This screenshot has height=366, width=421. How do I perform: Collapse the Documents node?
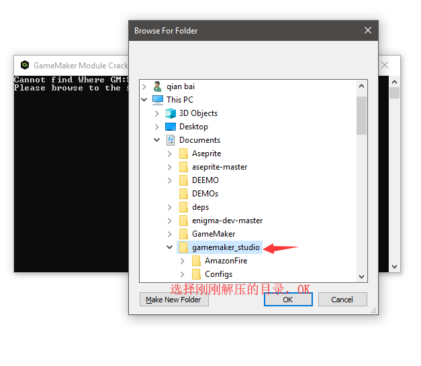[157, 140]
